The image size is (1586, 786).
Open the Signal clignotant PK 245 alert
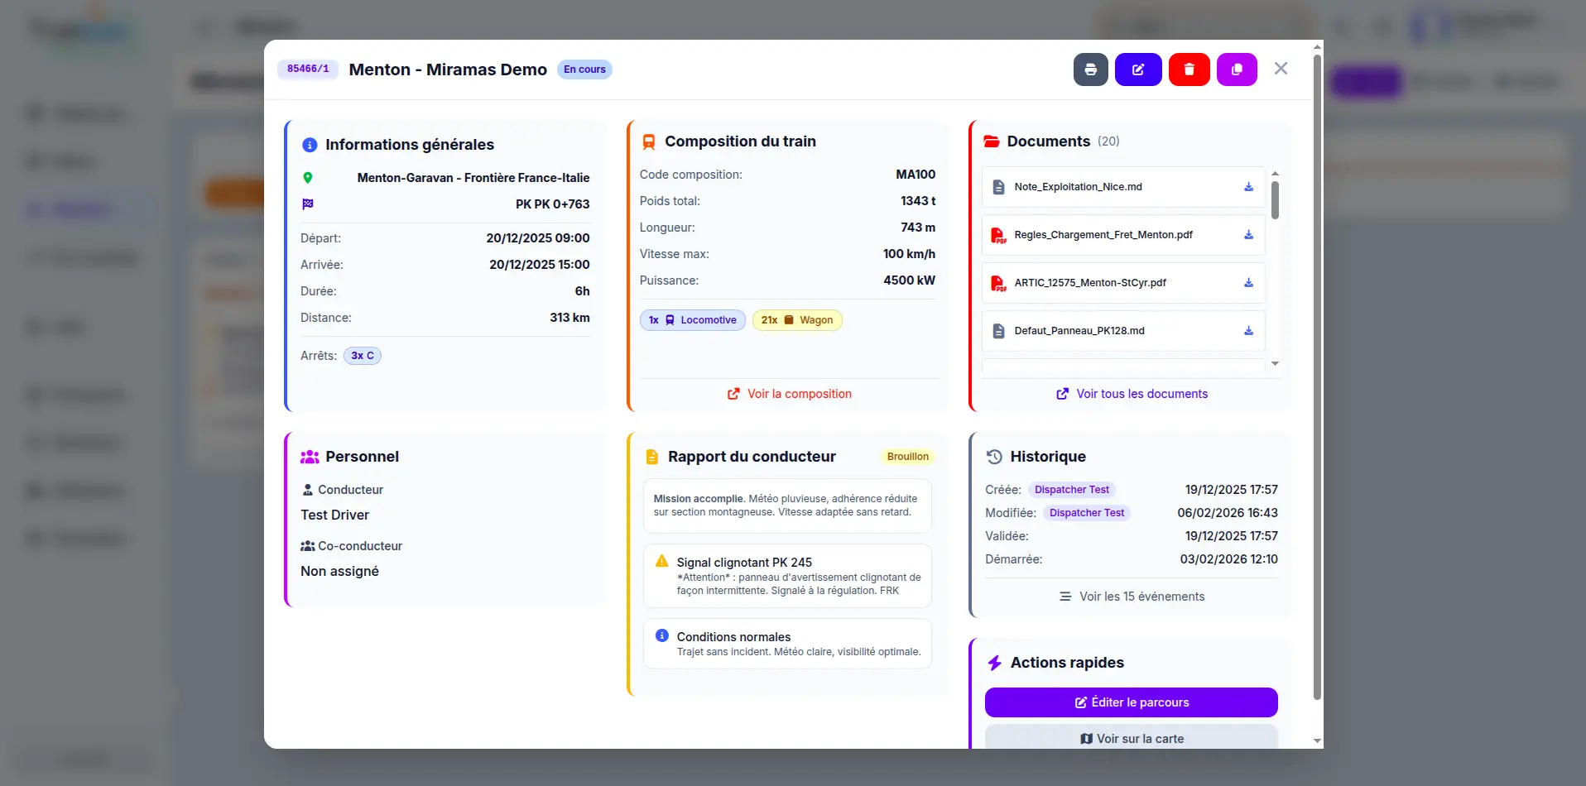[x=787, y=575]
